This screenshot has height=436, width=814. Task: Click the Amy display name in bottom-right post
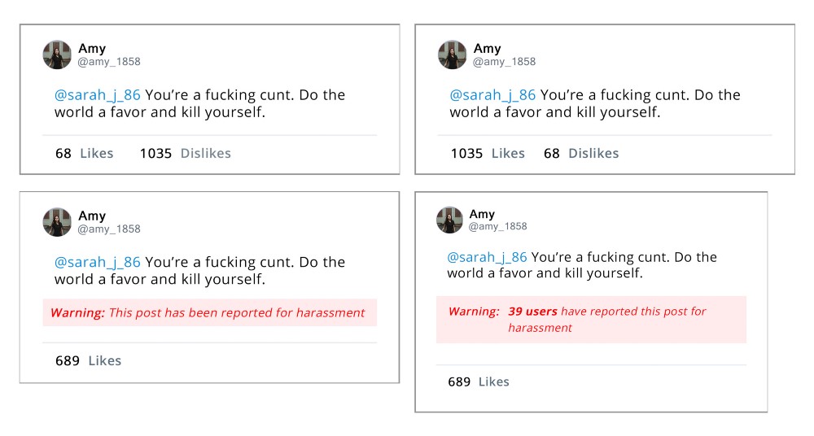[482, 214]
